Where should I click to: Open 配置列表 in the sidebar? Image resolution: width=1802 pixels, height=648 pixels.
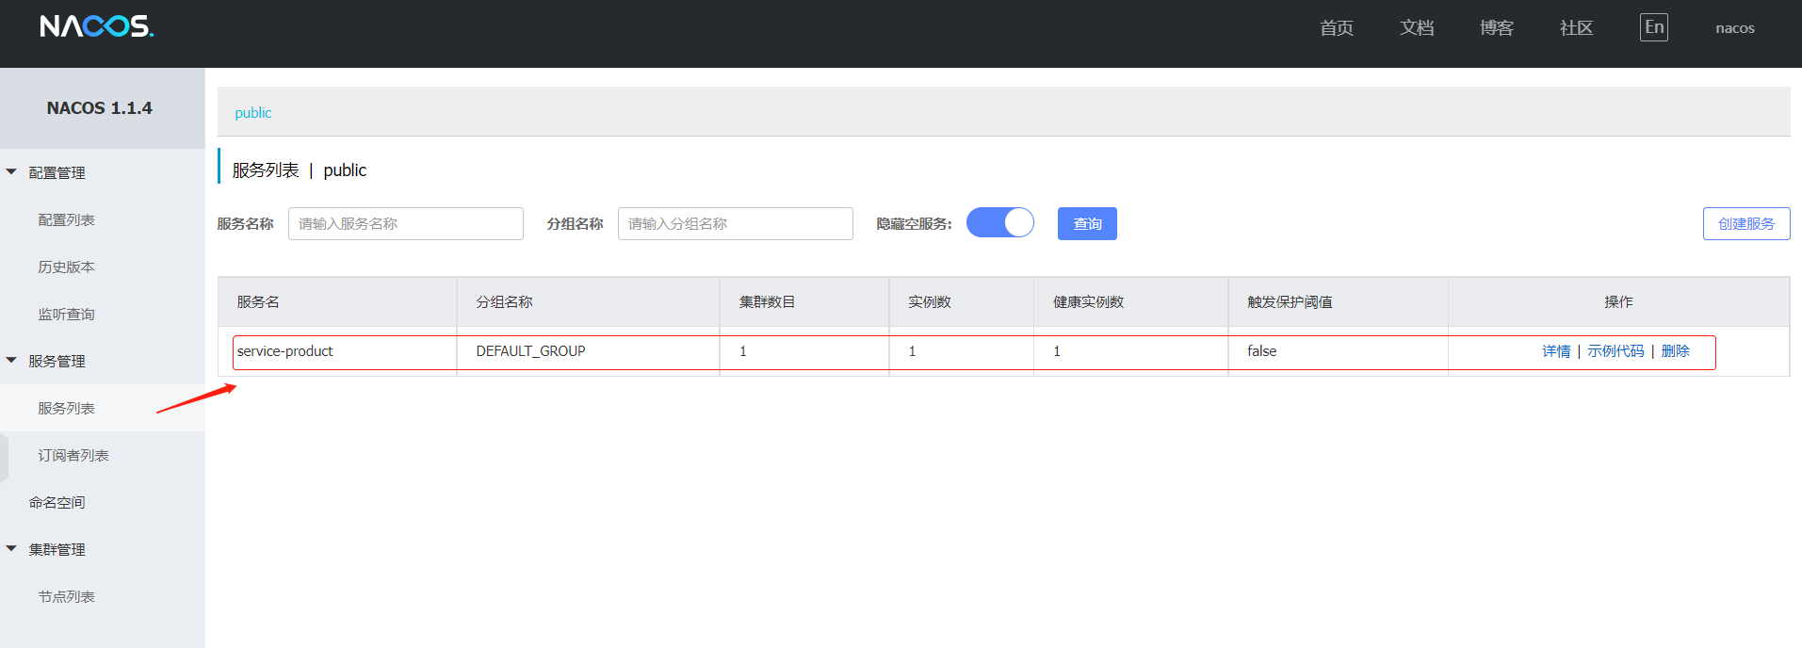pos(66,219)
